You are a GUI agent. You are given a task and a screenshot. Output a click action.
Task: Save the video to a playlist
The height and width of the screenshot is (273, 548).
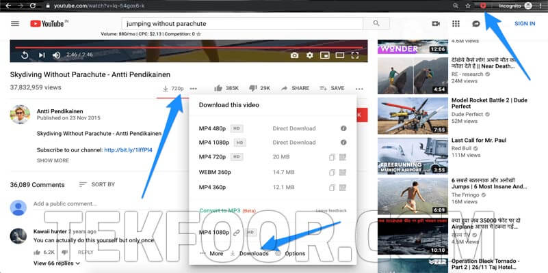pyautogui.click(x=332, y=88)
